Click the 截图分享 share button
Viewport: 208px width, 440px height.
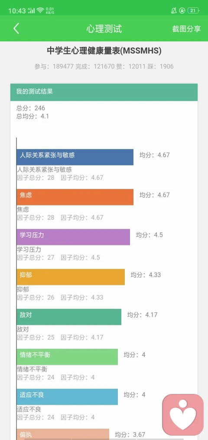(x=186, y=29)
